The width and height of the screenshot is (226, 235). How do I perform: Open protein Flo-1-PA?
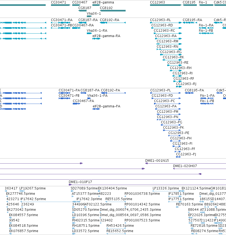(x=207, y=96)
